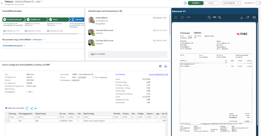Zoom in the document viewer
Viewport: 261px width, 136px height.
click(x=220, y=17)
